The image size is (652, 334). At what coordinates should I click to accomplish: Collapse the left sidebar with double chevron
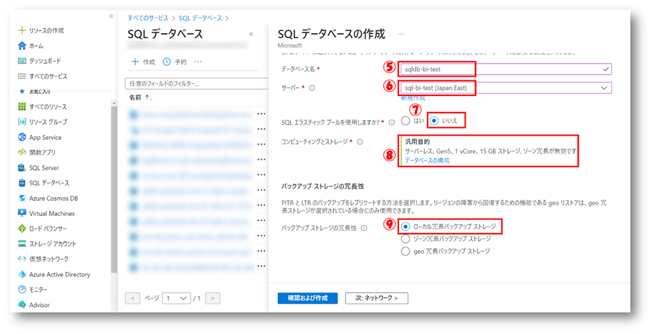111,16
